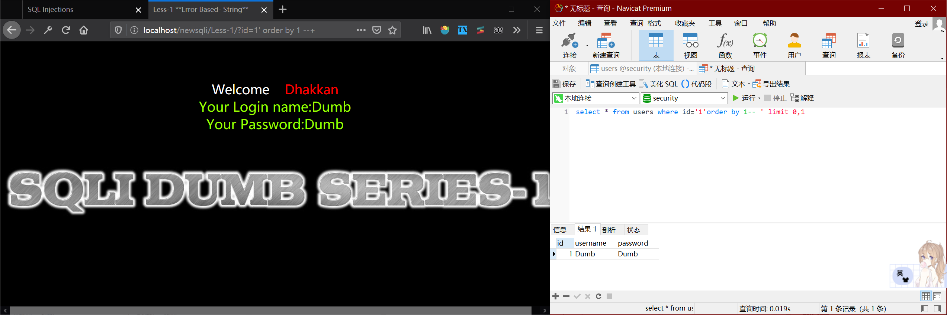Open the 用户 users icon
This screenshot has height=315, width=947.
794,46
